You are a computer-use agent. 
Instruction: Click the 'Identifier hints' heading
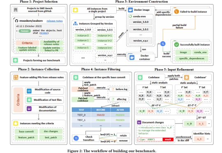click(202, 134)
